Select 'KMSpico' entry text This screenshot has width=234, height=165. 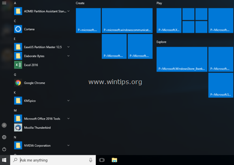[30, 101]
